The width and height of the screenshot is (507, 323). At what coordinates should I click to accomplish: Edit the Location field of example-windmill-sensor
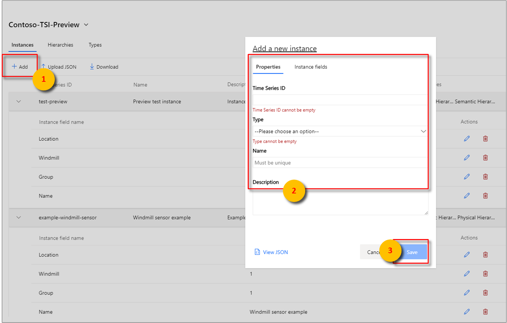(467, 254)
